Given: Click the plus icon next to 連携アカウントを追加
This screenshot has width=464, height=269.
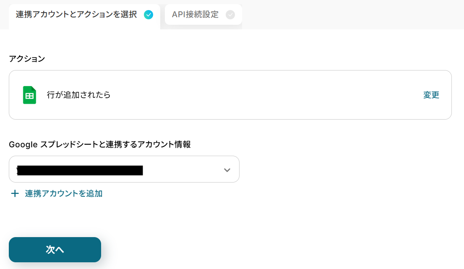Looking at the screenshot, I should pyautogui.click(x=15, y=193).
